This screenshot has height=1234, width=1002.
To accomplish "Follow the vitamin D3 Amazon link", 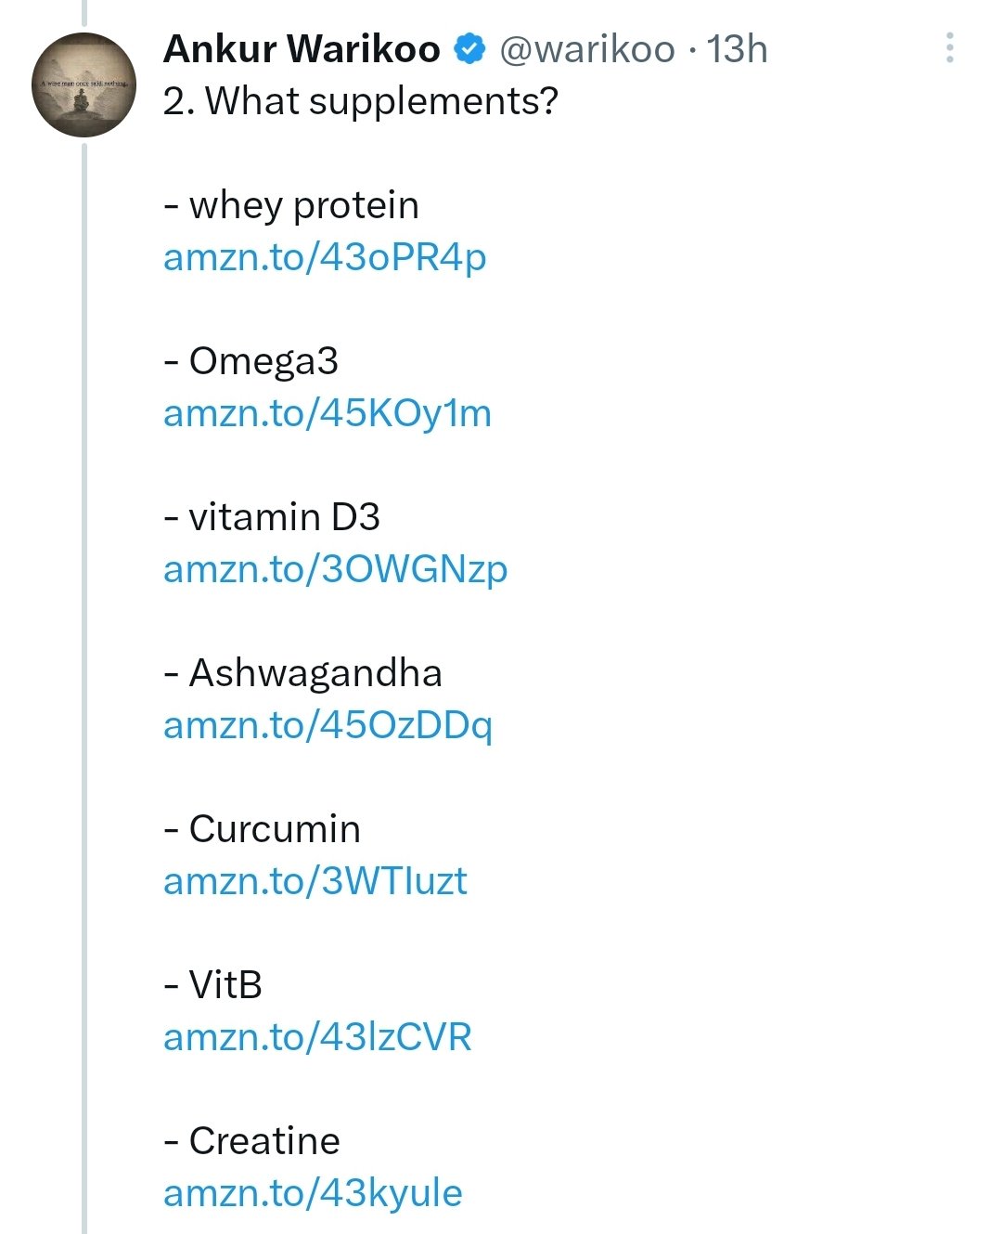I will tap(335, 569).
